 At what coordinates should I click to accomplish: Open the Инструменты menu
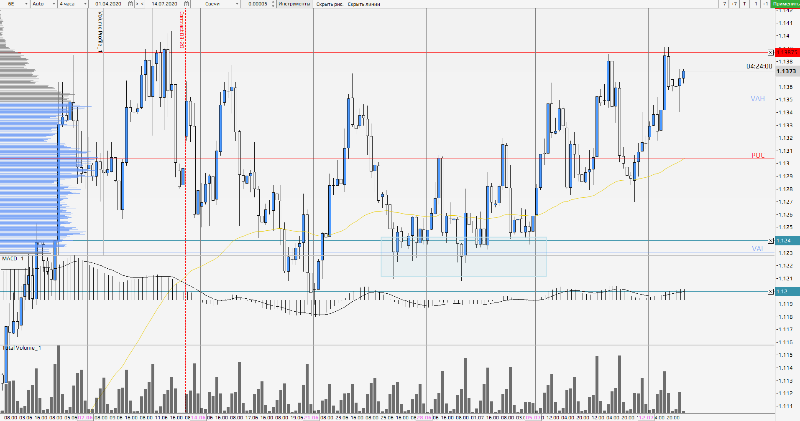294,4
